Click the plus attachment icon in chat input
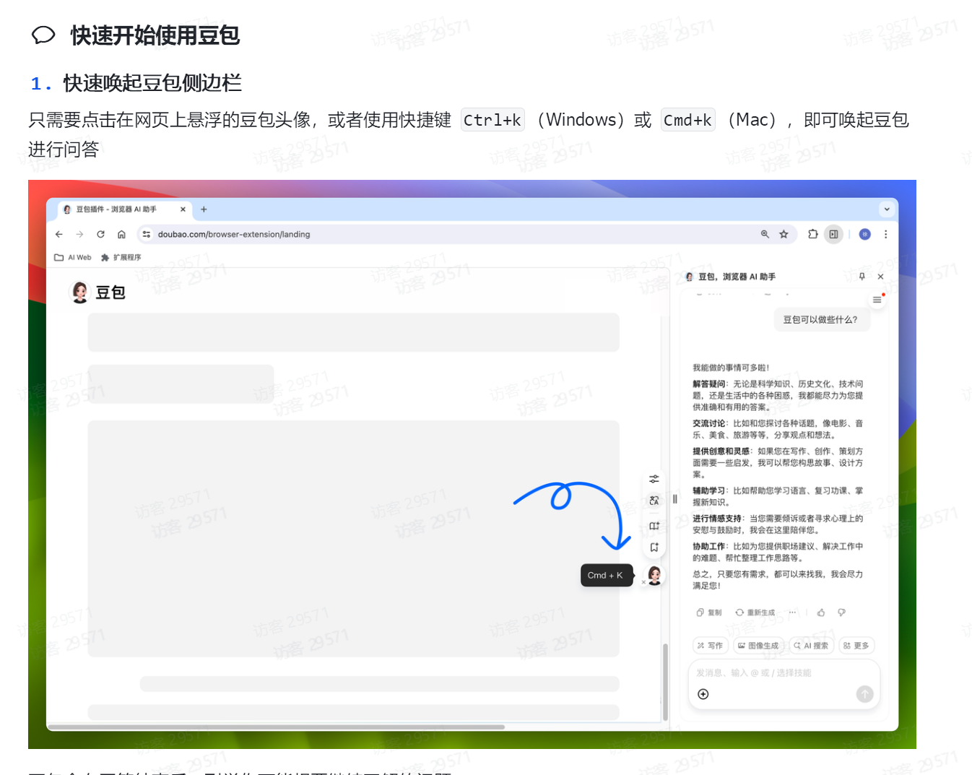 tap(703, 694)
